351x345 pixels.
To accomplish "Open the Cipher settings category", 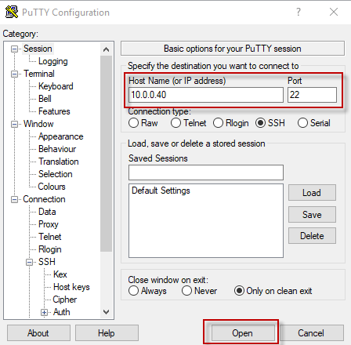I will click(64, 300).
